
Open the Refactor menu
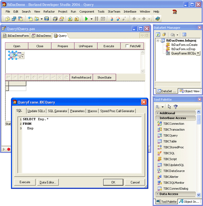(x=49, y=11)
